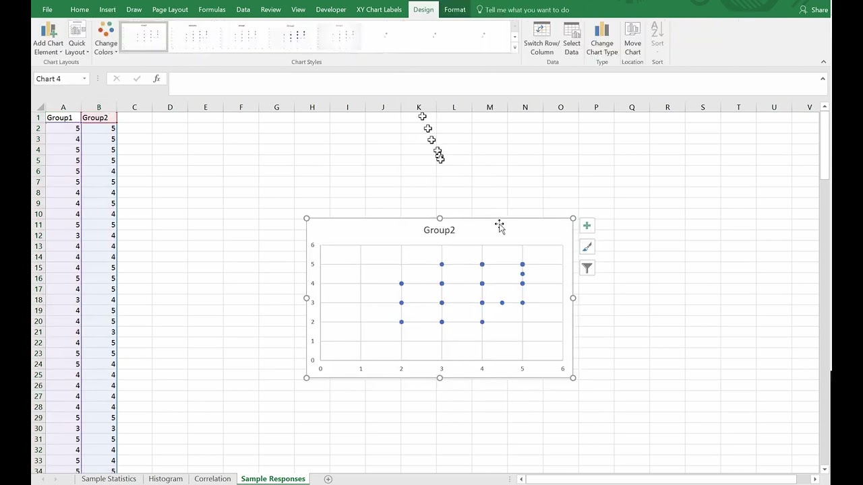Select column B header
This screenshot has width=863, height=485.
point(98,107)
